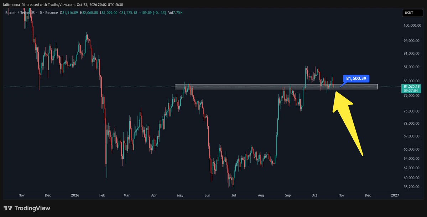Click the 2026 year marker on time axis

click(75, 196)
